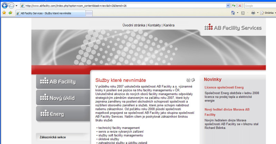Click the browser Back arrow button
This screenshot has height=144, width=276.
(5, 6)
